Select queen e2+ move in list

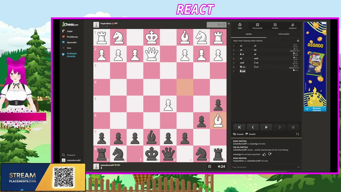(x=242, y=67)
